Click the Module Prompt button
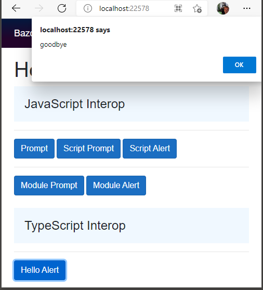 [49, 186]
